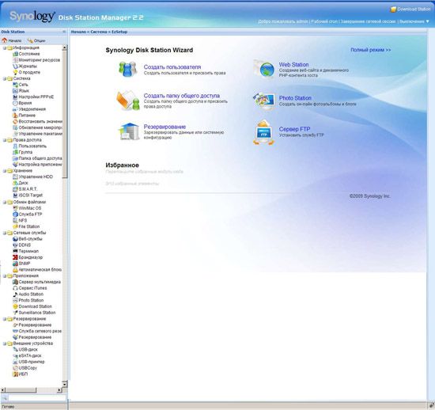Click the Web Station wizard link
Viewport: 435px width, 410px height.
(293, 64)
